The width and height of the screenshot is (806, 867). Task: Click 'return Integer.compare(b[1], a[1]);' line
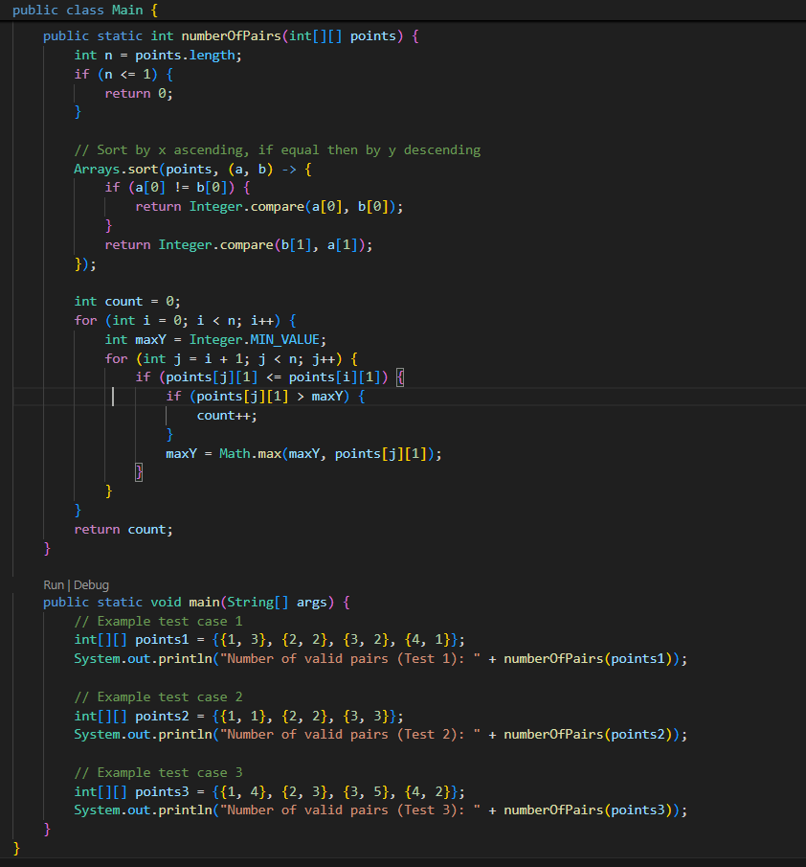pyautogui.click(x=238, y=245)
